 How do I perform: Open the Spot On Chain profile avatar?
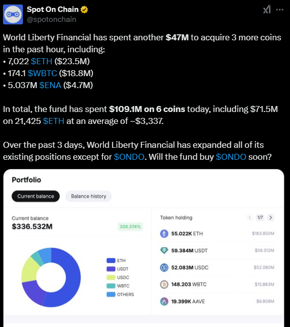pos(13,14)
